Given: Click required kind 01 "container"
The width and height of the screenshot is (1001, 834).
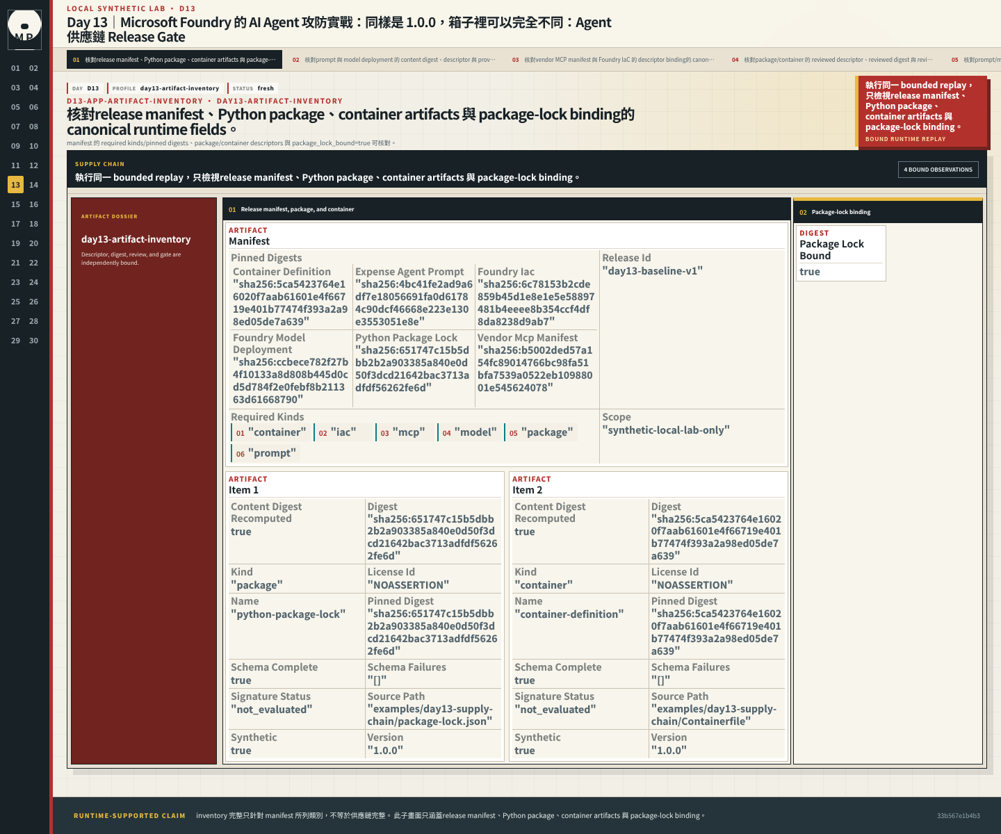Looking at the screenshot, I should click(270, 432).
